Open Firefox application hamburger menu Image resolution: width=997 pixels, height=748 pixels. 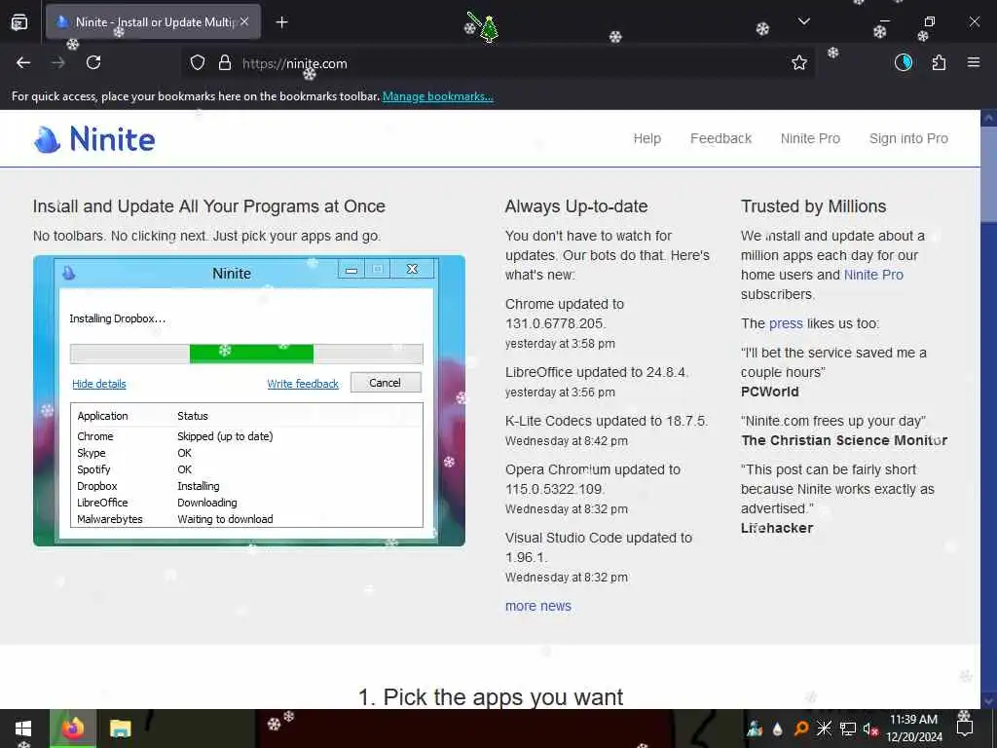pyautogui.click(x=974, y=62)
